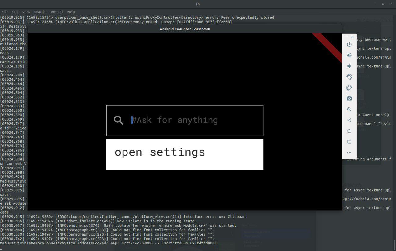Click the search magnifier in the Ask box
Viewport: 396px width, 251px height.
tap(118, 120)
